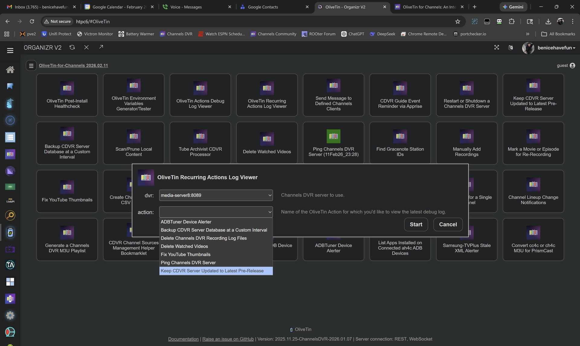Open the OliveTin Post-Install Healthcheck action tile
This screenshot has height=346, width=580.
click(67, 95)
